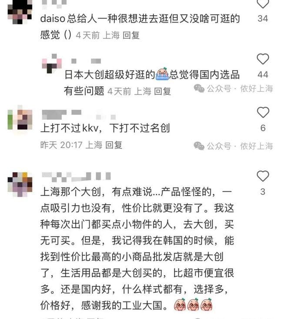Tap 回复 under 日本大创超级好逛的 comment
Image resolution: width=287 pixels, height=319 pixels.
[163, 92]
